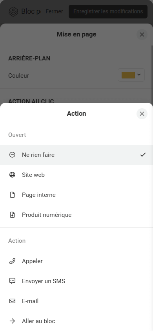Select Site web as the action

point(76,175)
